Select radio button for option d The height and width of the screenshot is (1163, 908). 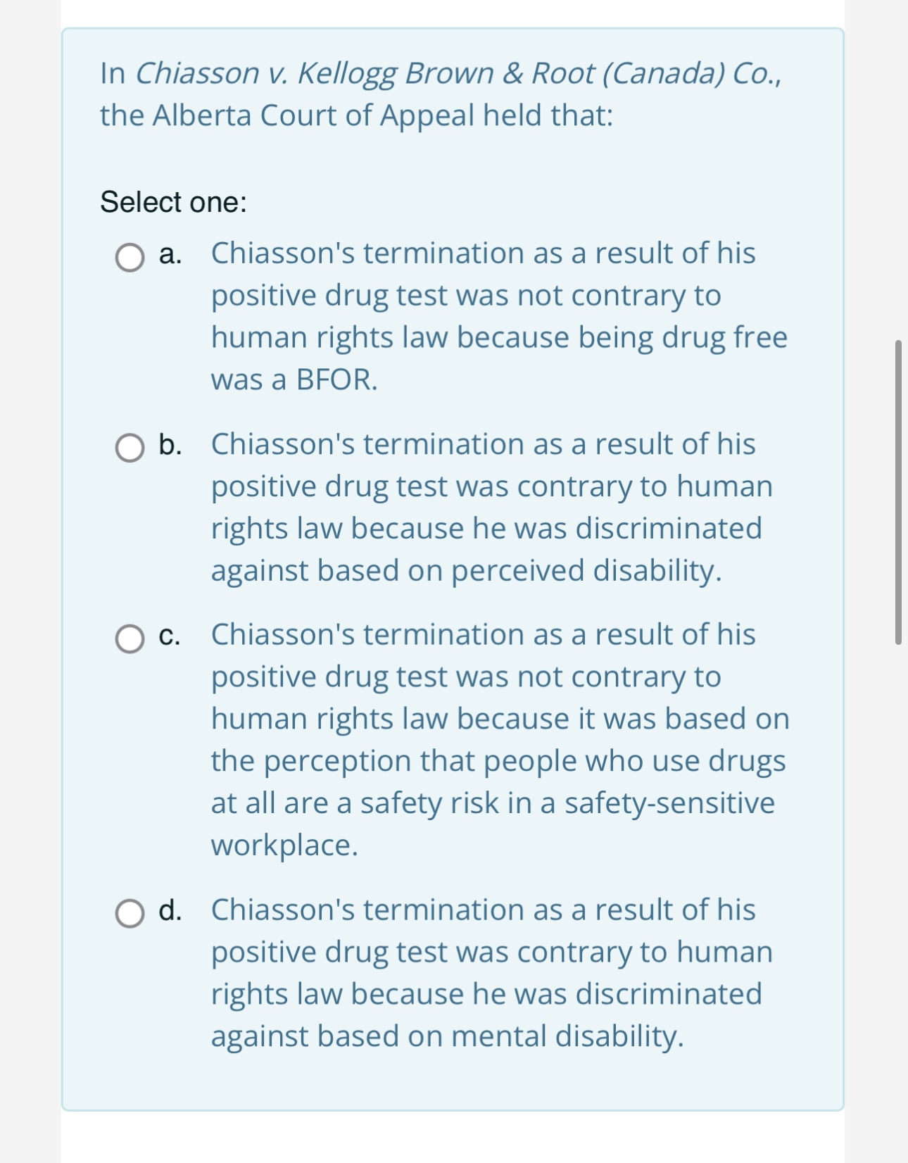[130, 913]
